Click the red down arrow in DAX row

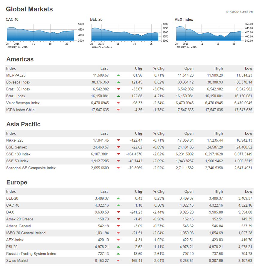click(118, 212)
